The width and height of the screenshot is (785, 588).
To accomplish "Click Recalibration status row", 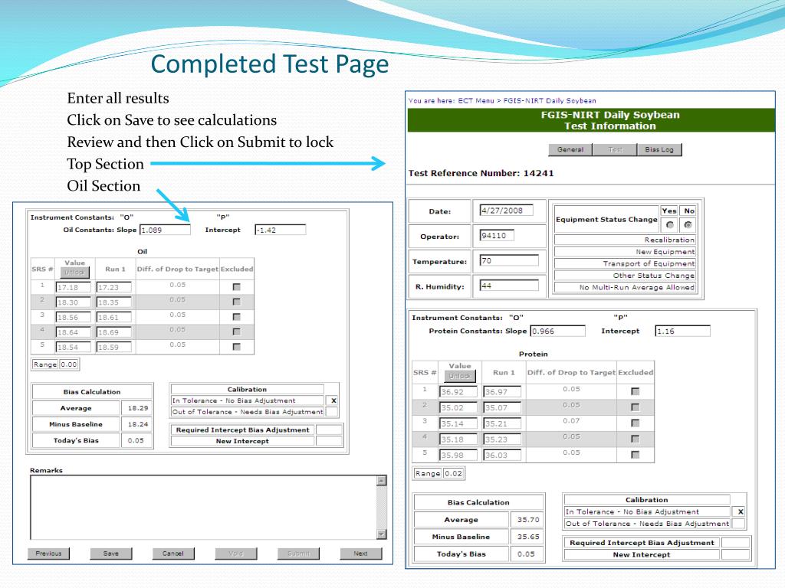I will tap(626, 240).
